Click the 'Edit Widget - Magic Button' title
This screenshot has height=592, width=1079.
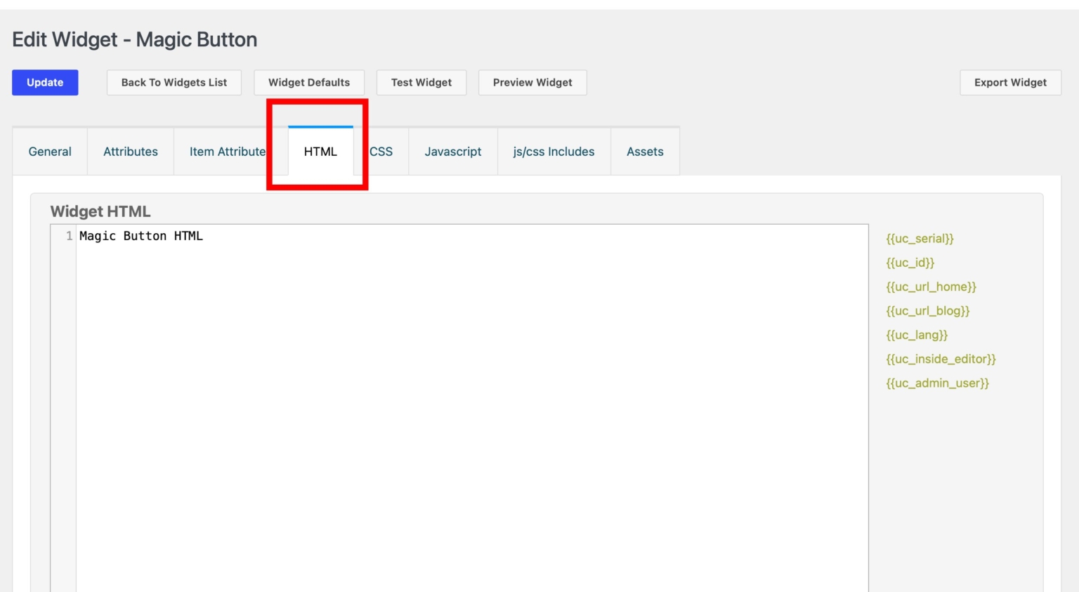[x=135, y=39]
